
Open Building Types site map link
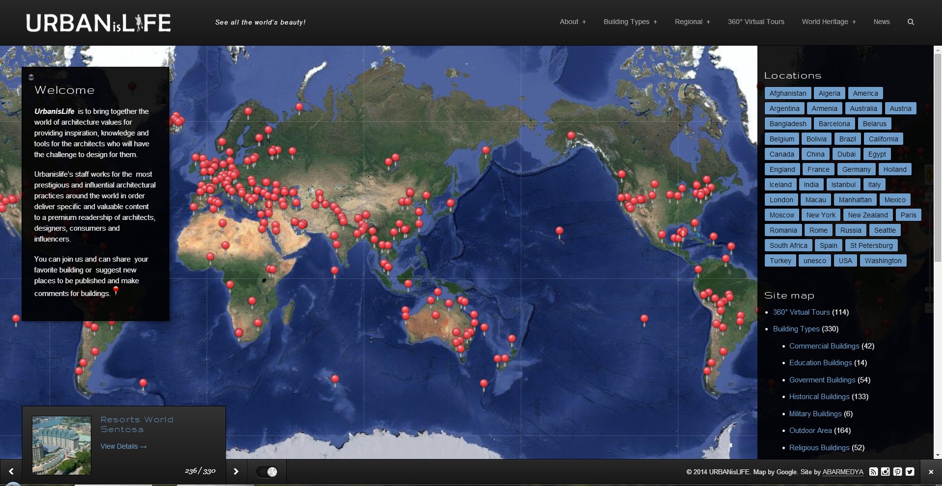pos(796,329)
